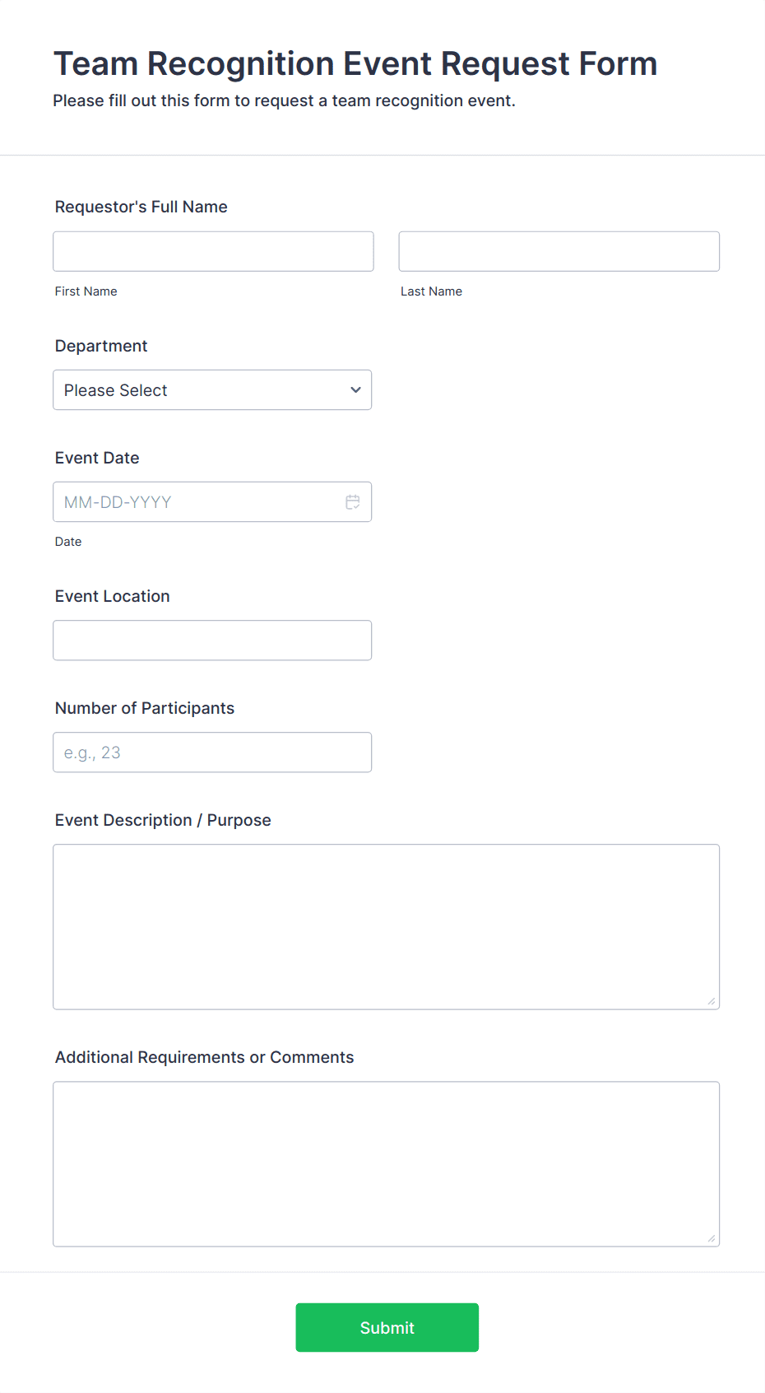
Task: Click the First Name sublabel
Action: point(86,291)
